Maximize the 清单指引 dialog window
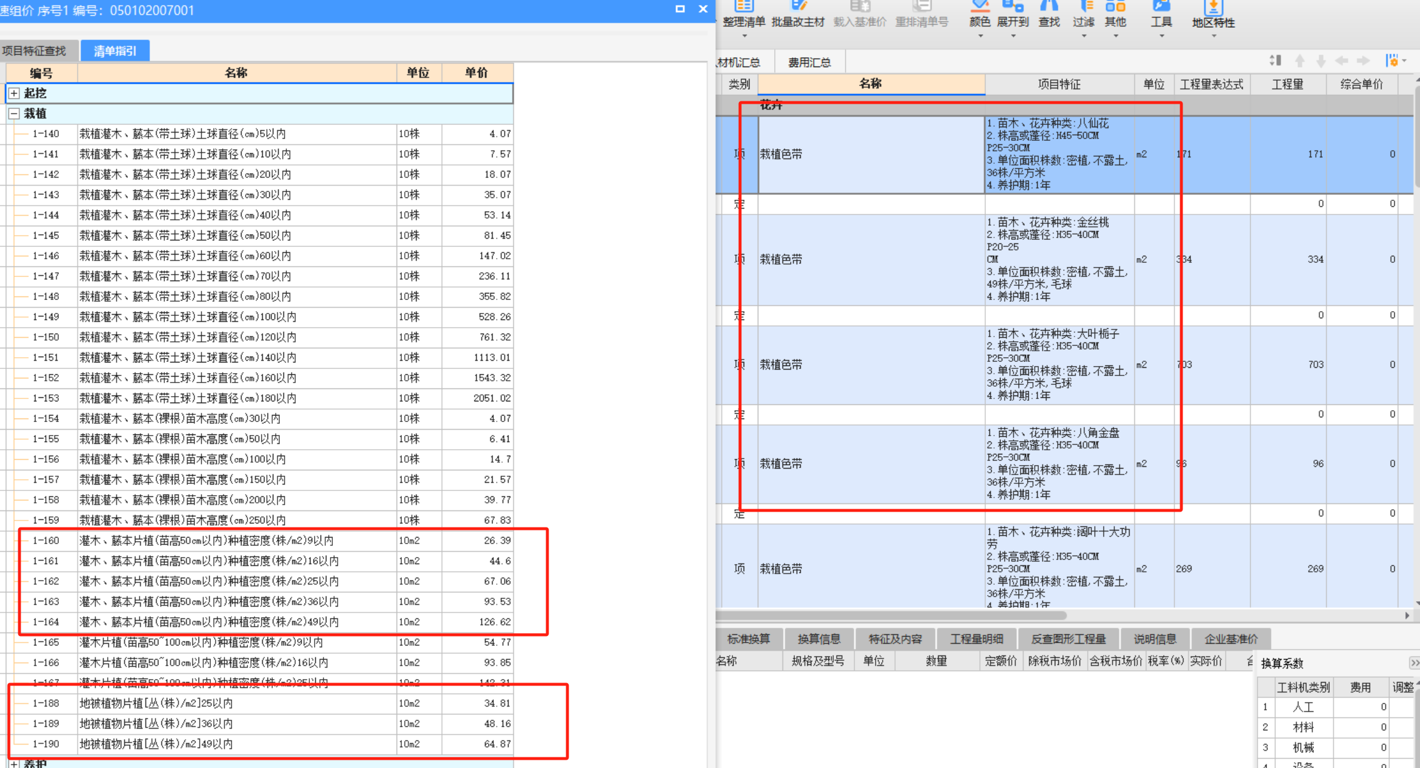This screenshot has width=1420, height=768. coord(680,9)
